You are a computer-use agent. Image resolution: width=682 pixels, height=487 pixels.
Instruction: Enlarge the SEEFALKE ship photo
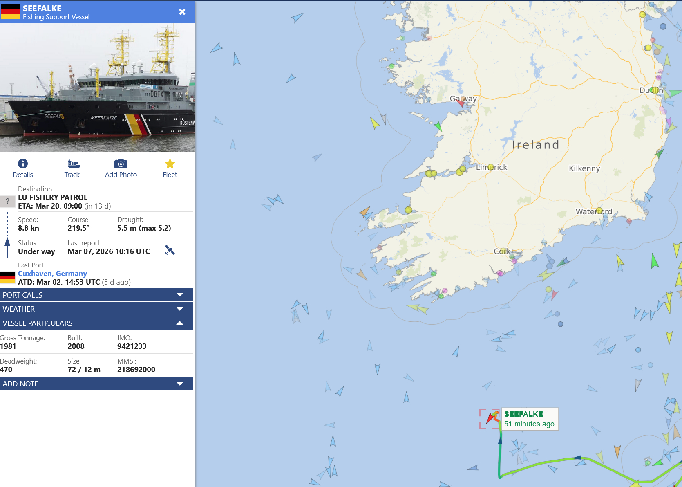click(x=97, y=87)
